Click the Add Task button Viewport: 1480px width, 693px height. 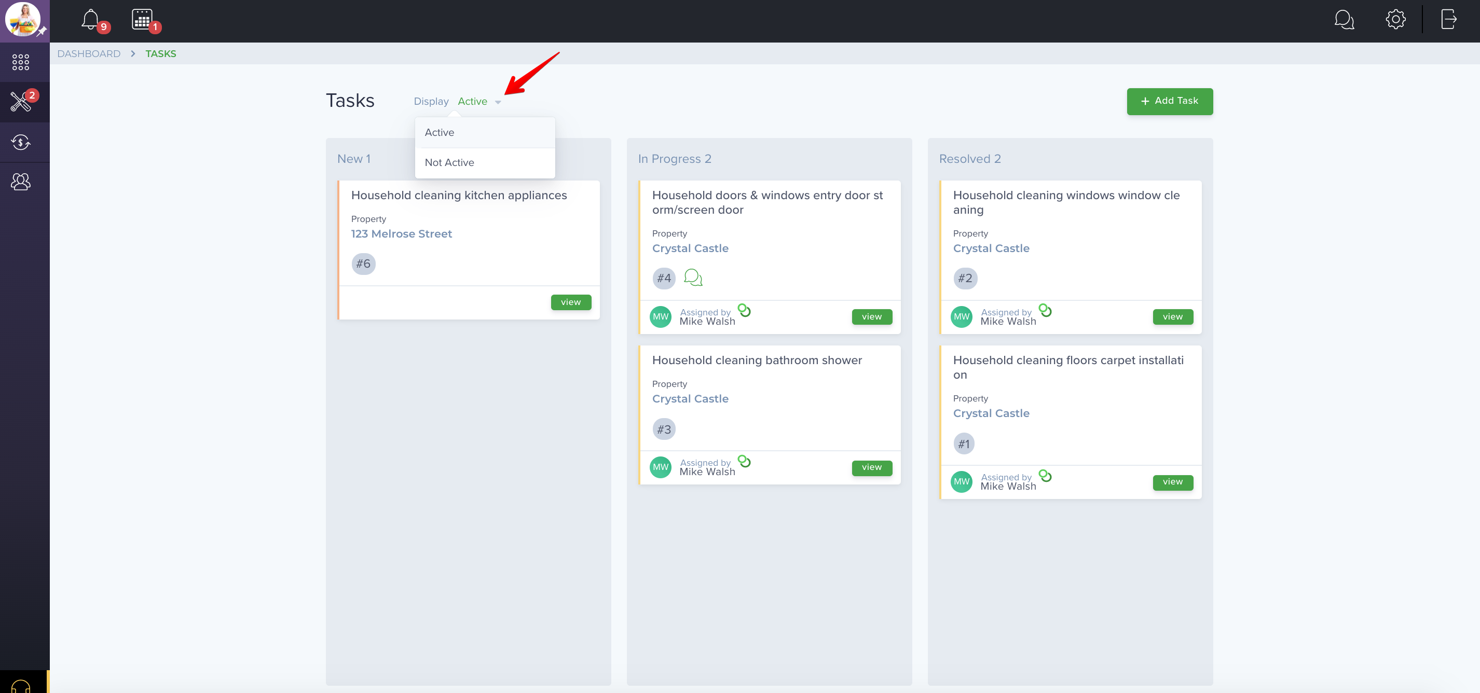tap(1169, 101)
